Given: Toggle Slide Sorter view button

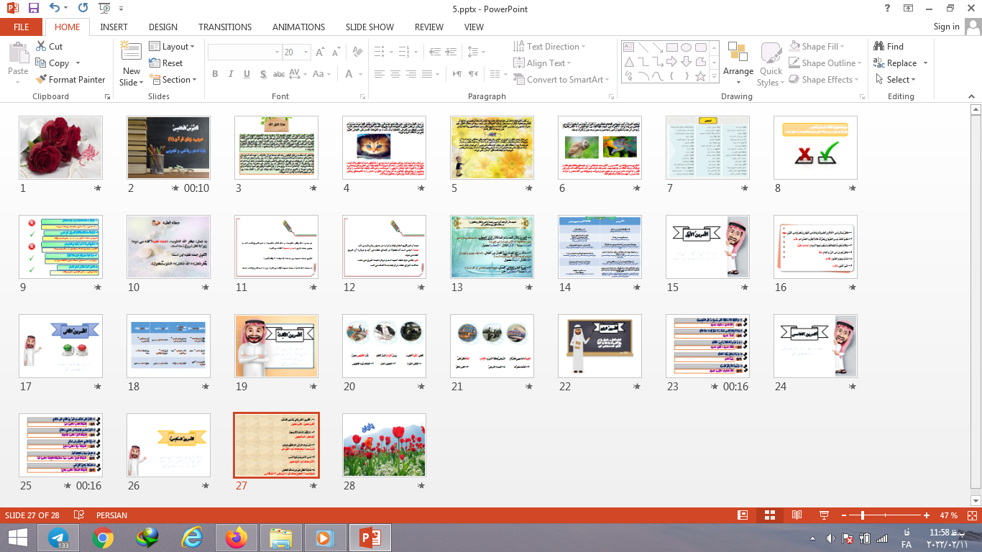Looking at the screenshot, I should [x=769, y=515].
